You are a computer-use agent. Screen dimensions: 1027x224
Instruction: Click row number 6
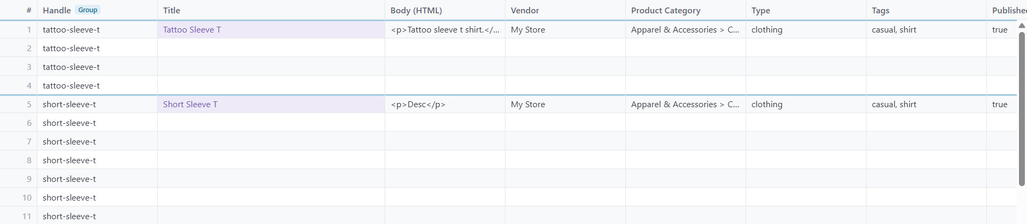[19, 123]
